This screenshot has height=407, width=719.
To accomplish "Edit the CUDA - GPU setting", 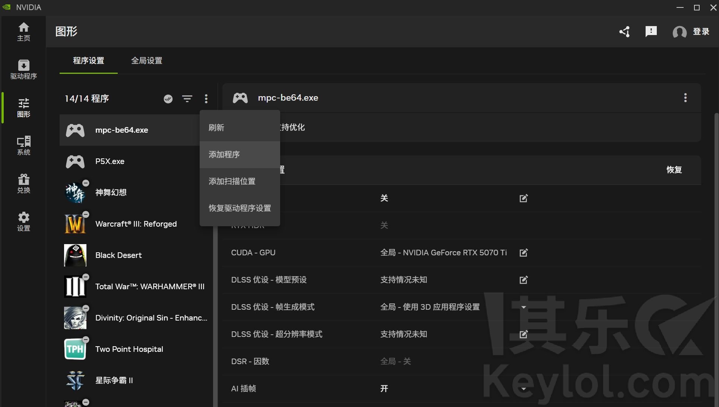I will [x=523, y=253].
